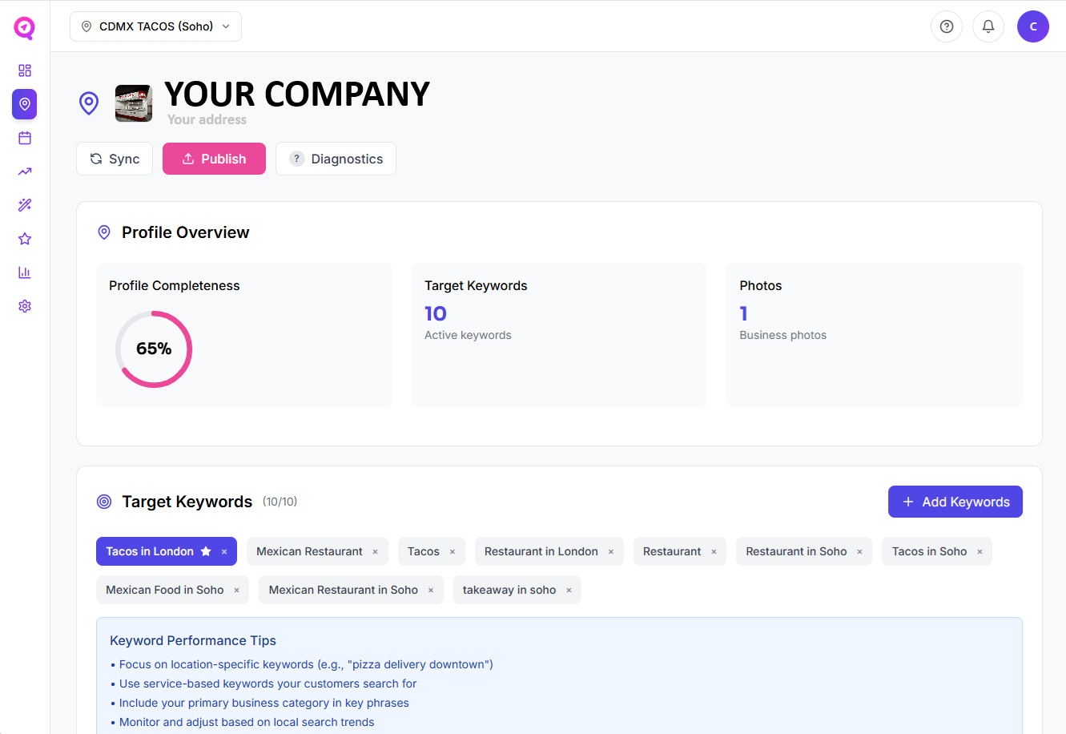This screenshot has height=734, width=1066.
Task: Check notifications via the bell icon
Action: point(988,26)
